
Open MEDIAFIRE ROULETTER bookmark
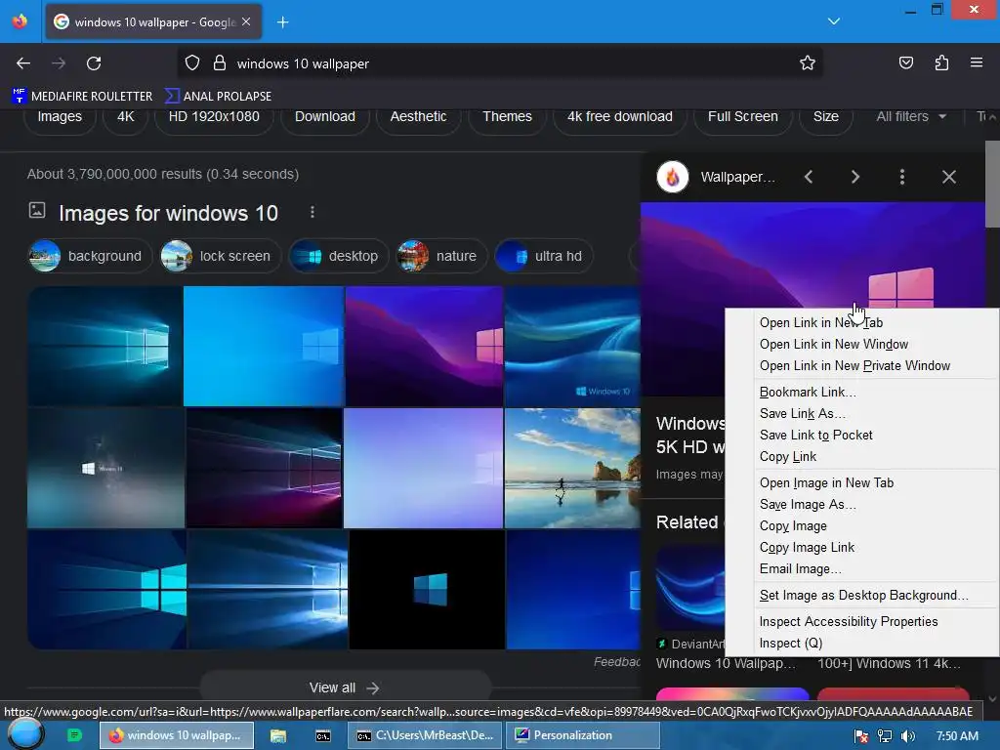tap(82, 97)
